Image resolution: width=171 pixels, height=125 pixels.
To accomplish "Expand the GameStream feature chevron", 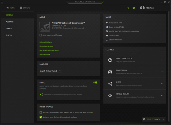I will coord(162,72).
